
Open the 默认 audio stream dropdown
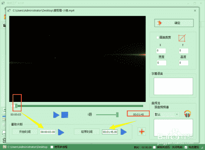coord(166,114)
